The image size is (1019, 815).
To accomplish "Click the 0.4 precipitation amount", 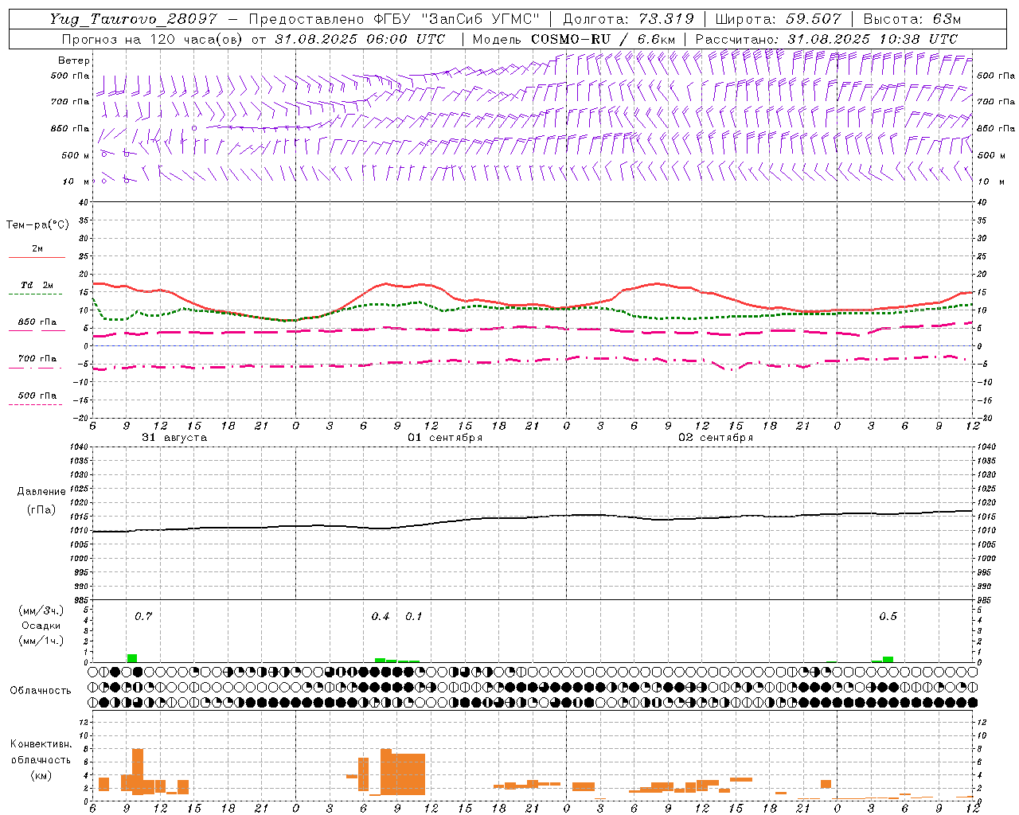I will pos(381,616).
